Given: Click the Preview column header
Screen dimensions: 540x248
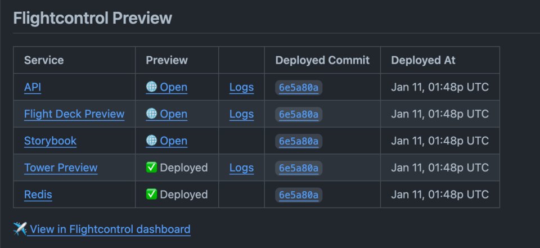Looking at the screenshot, I should tap(166, 60).
